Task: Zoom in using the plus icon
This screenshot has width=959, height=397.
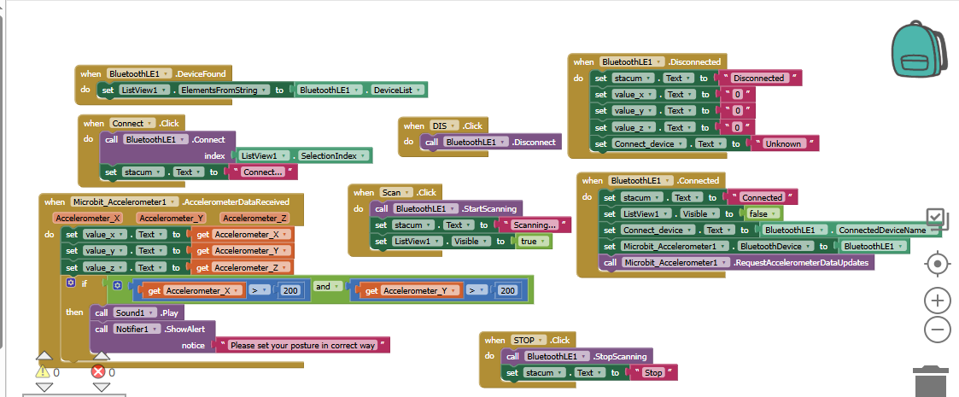Action: click(938, 301)
